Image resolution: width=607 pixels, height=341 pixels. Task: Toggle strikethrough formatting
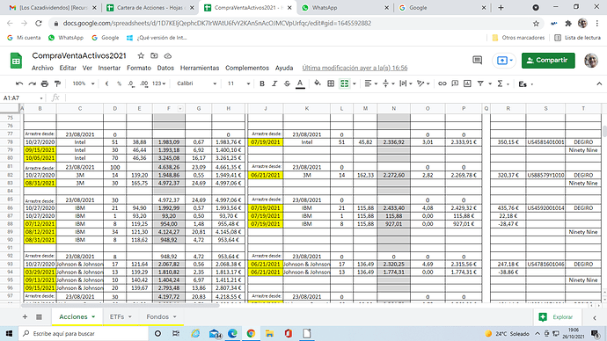click(288, 83)
